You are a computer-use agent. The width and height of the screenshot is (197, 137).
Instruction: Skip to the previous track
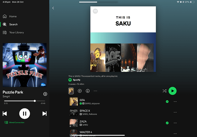[5, 114]
